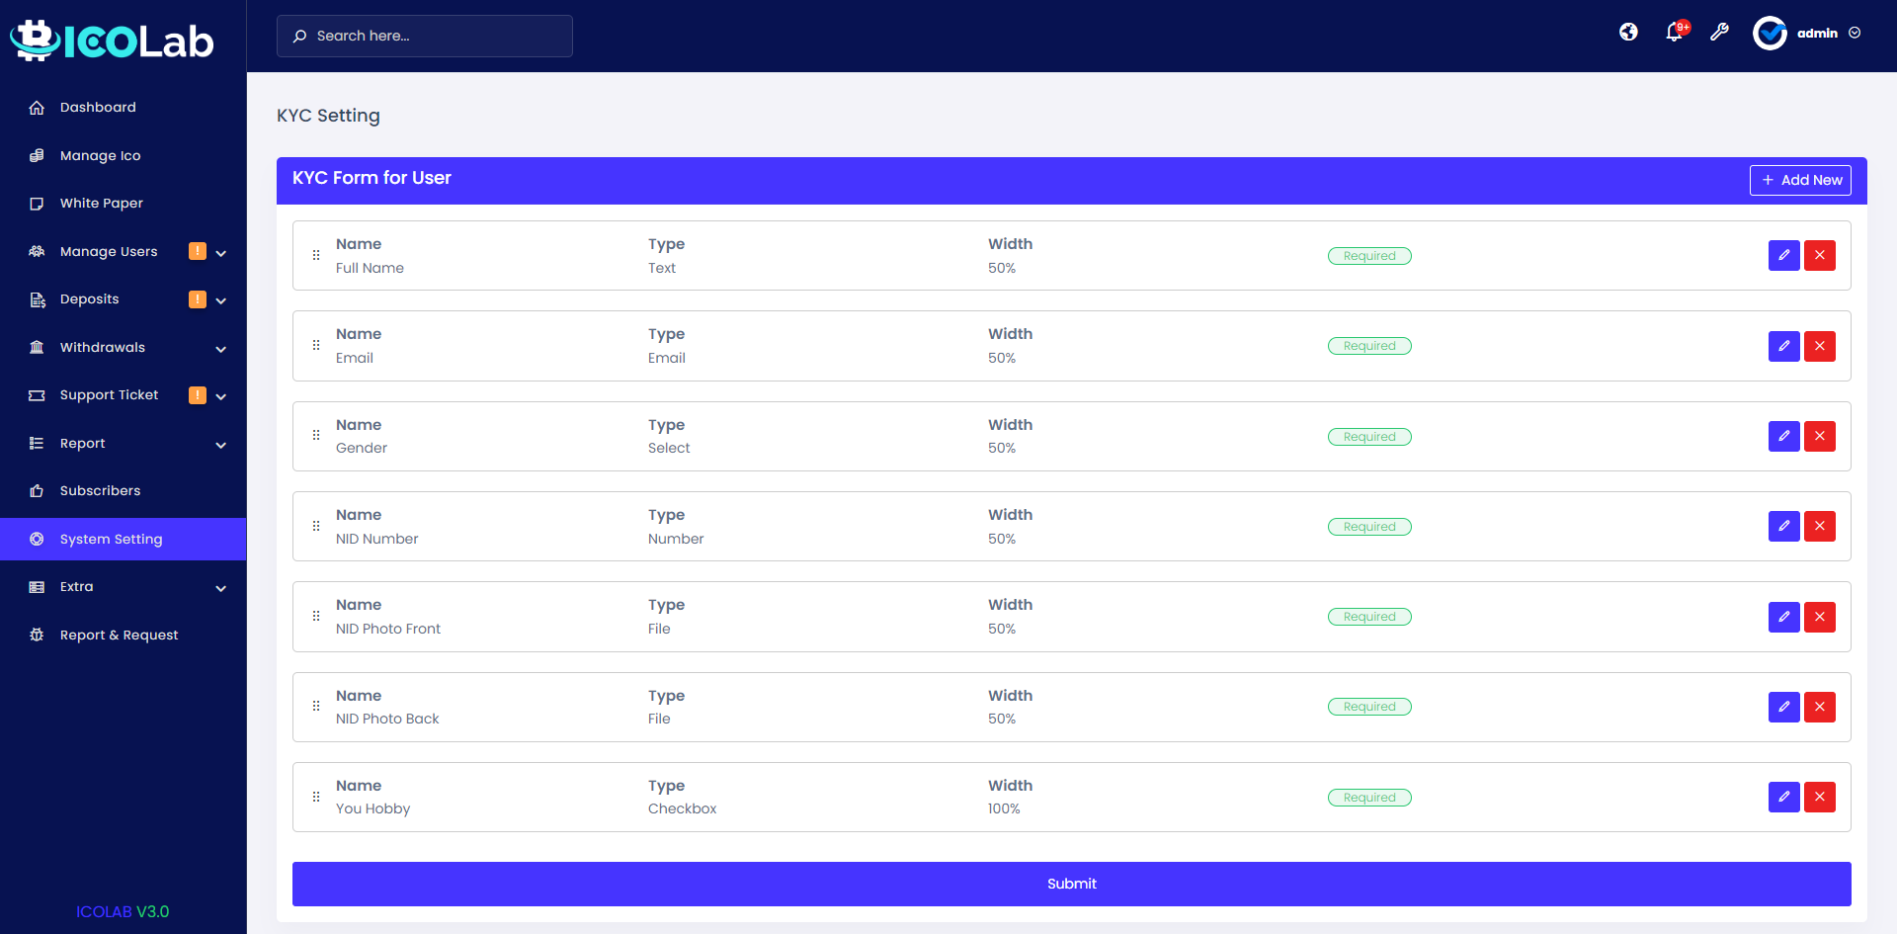The height and width of the screenshot is (934, 1897).
Task: Submit the KYC form
Action: (1072, 884)
